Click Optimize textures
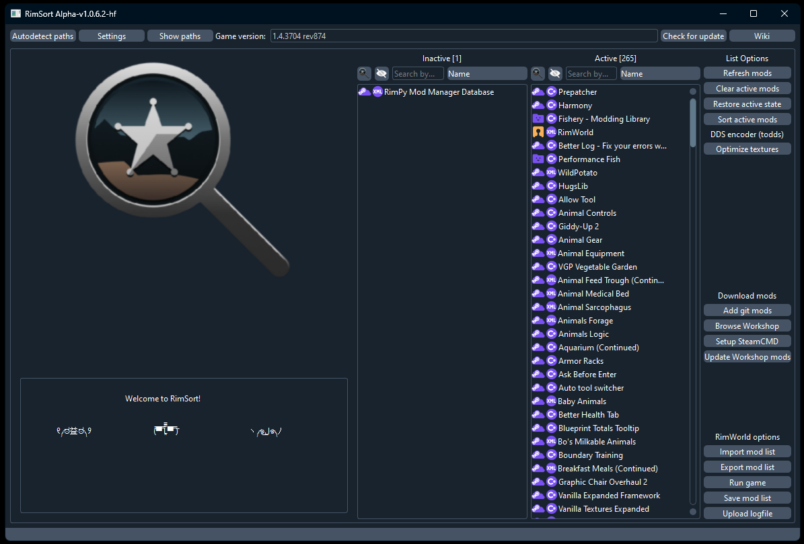 [x=747, y=149]
